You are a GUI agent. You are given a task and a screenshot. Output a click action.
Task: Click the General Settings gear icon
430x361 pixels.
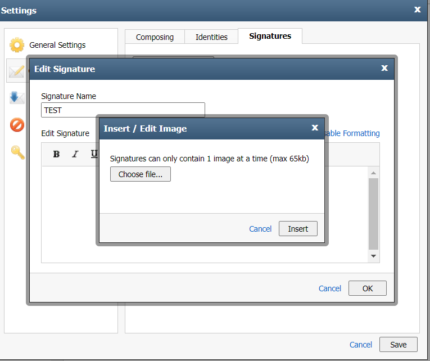[x=17, y=45]
